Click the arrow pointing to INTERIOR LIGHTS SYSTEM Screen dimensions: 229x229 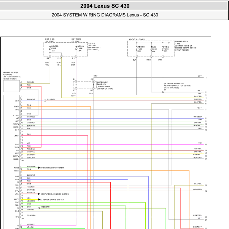coord(39,168)
